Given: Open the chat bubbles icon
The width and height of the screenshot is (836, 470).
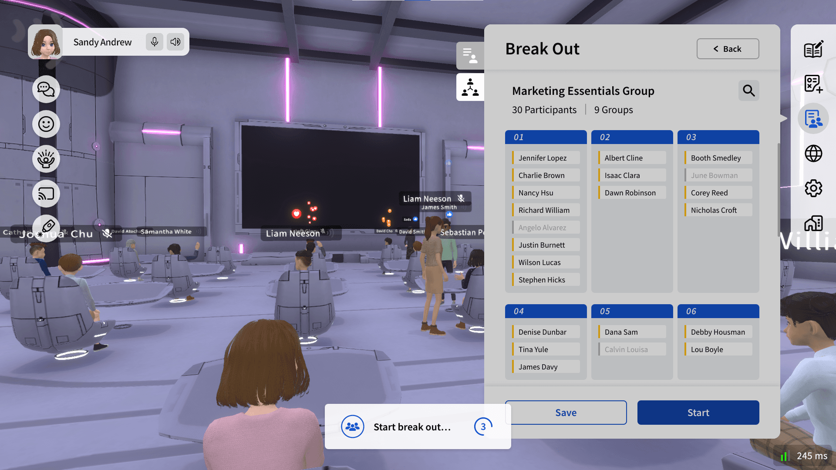Looking at the screenshot, I should click(46, 89).
